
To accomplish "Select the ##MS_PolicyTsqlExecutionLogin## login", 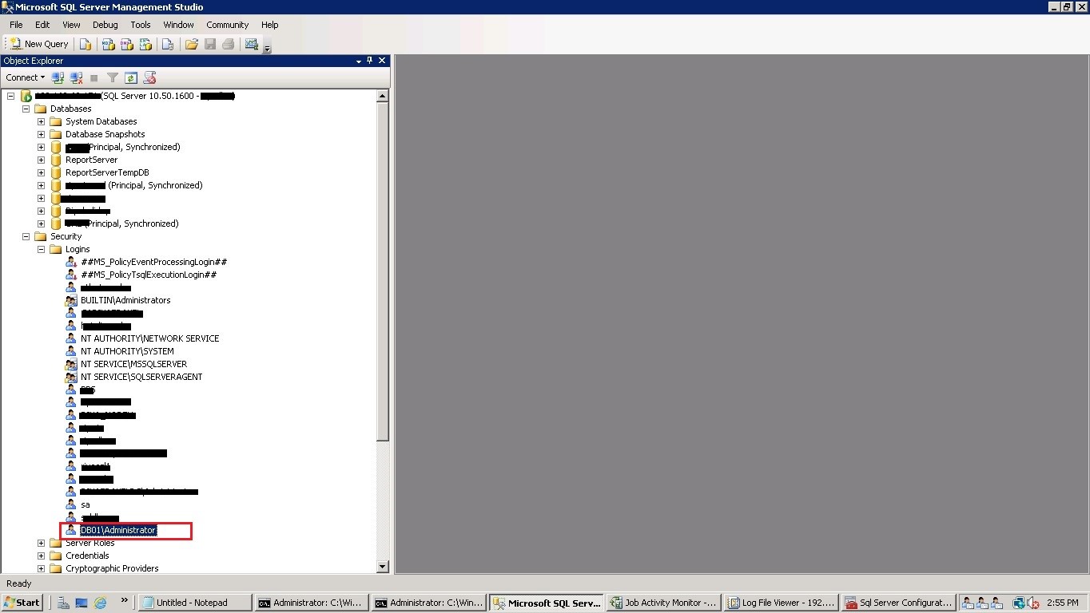I will pos(149,275).
